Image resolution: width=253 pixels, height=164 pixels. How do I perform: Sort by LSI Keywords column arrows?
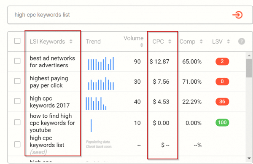pos(71,42)
